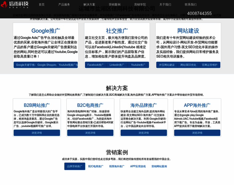Image resolution: width=234 pixels, height=185 pixels.
Task: Click the Linkedin推广 button
Action: [x=117, y=65]
